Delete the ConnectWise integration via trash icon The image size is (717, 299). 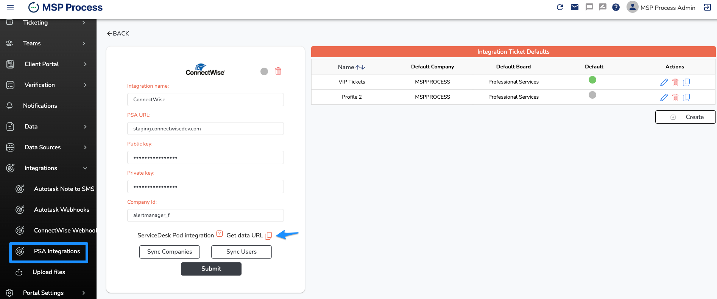(x=278, y=71)
